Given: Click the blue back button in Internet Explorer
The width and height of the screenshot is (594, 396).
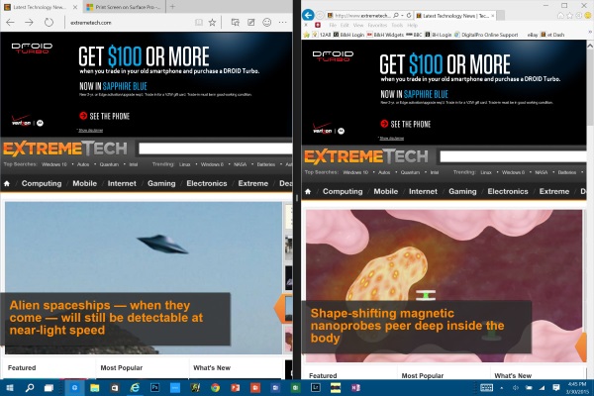Looking at the screenshot, I should point(308,15).
